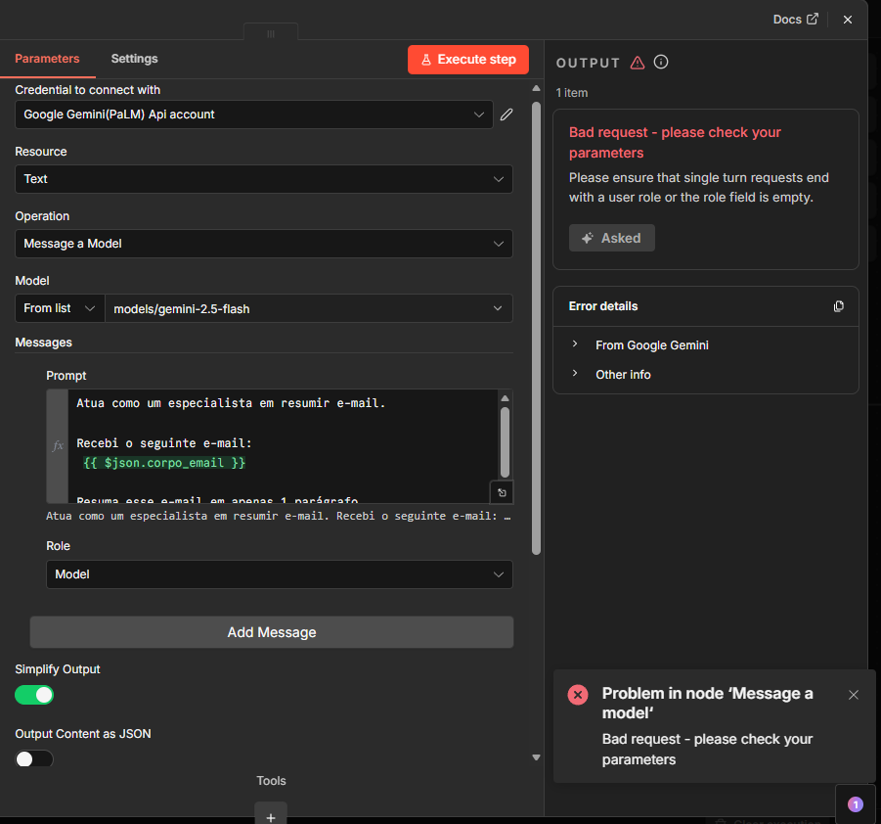The height and width of the screenshot is (824, 881).
Task: Open the Operation dropdown
Action: tap(264, 244)
